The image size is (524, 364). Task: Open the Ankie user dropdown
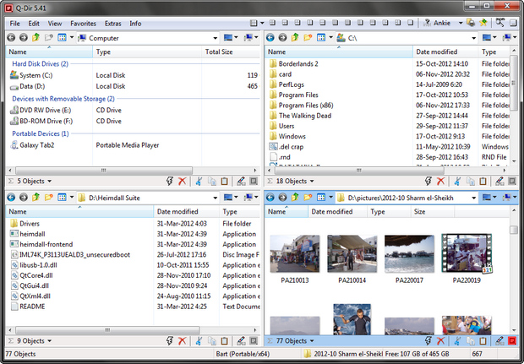[460, 23]
